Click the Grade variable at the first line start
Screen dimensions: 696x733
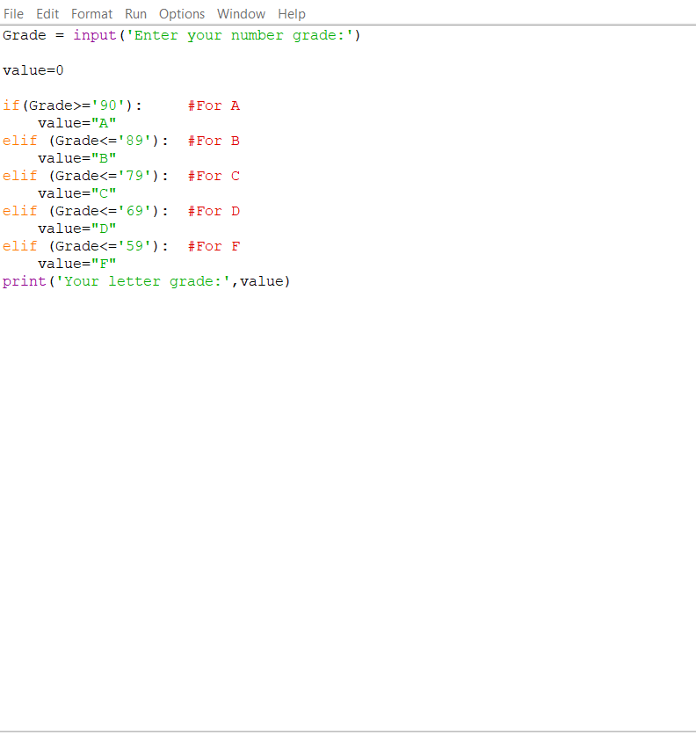click(25, 35)
